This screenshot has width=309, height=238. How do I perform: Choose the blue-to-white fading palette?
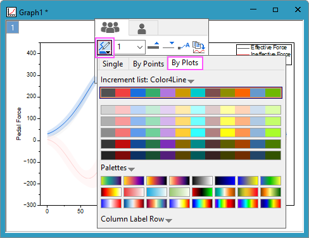pos(156,192)
